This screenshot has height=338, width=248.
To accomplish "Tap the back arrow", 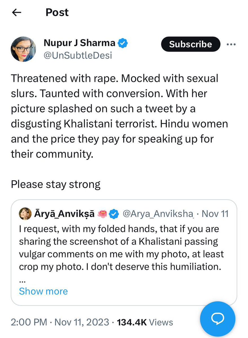I will click(x=17, y=13).
